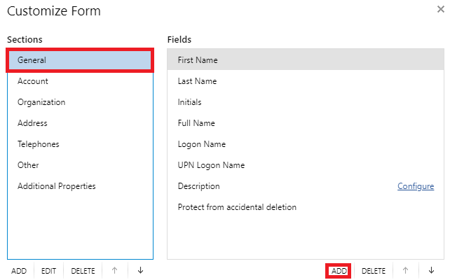The width and height of the screenshot is (450, 280).
Task: Click EDIT button under Sections list
Action: [48, 271]
